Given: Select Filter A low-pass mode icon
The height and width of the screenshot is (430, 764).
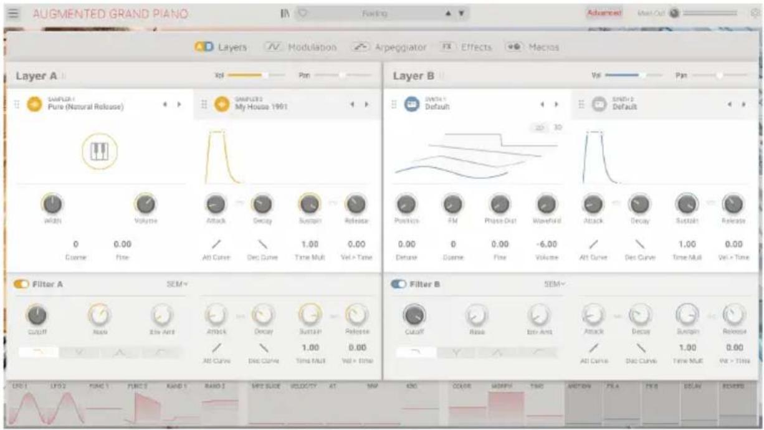Looking at the screenshot, I should tap(39, 353).
